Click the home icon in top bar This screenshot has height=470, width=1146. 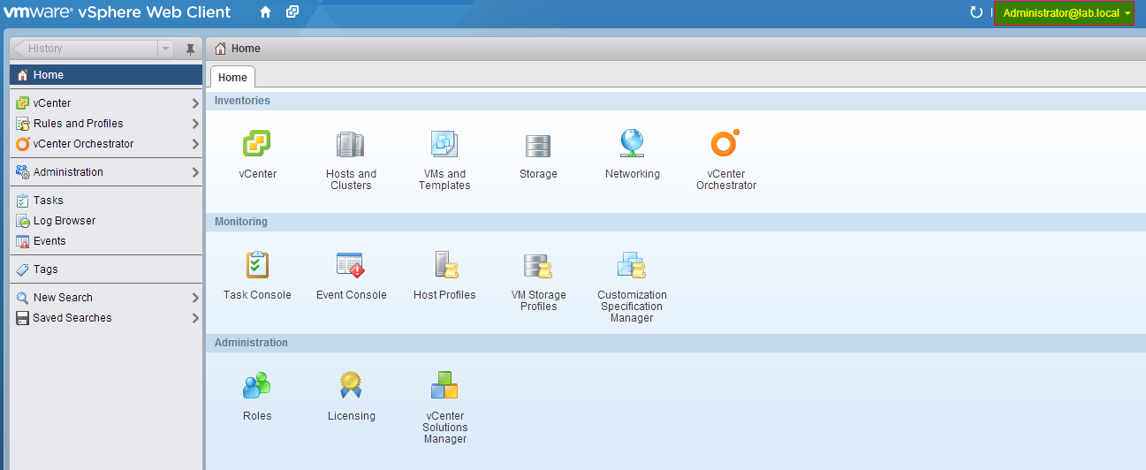[x=265, y=12]
